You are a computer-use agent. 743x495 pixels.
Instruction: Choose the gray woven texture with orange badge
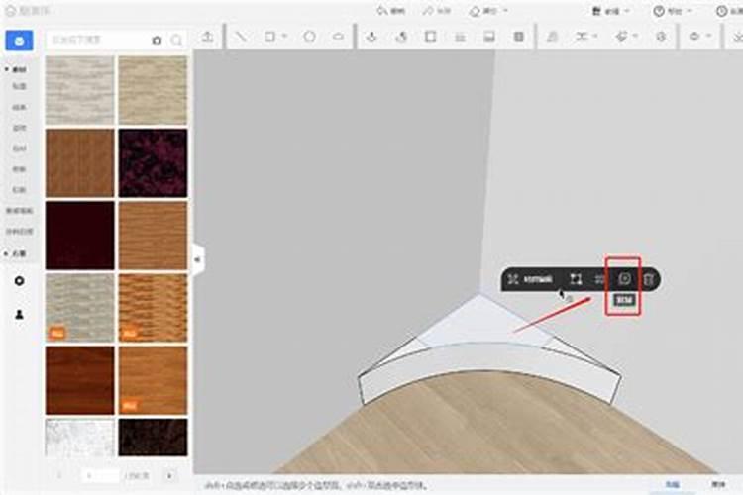(x=80, y=308)
